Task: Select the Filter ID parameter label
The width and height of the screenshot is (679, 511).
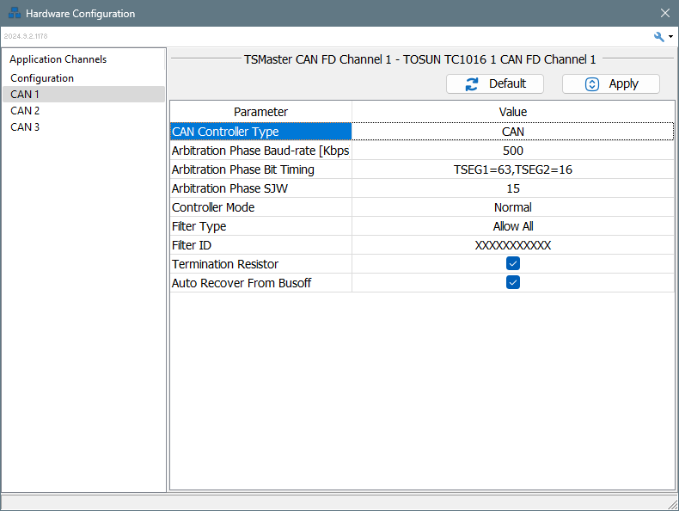Action: click(x=260, y=245)
